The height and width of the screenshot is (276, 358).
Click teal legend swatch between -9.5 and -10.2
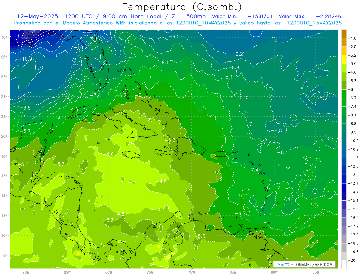tap(344, 136)
